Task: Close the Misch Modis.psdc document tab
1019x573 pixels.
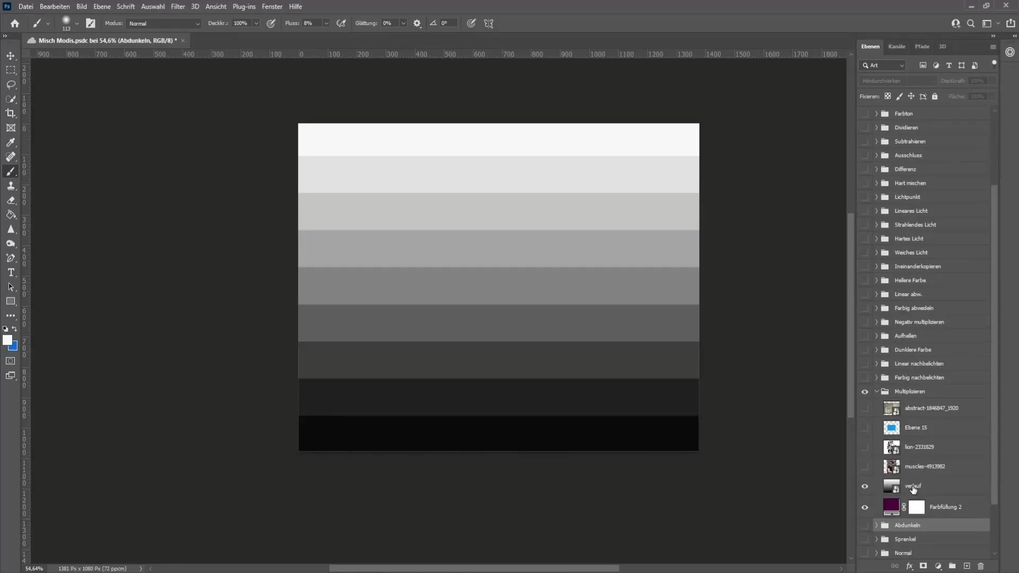Action: [183, 40]
